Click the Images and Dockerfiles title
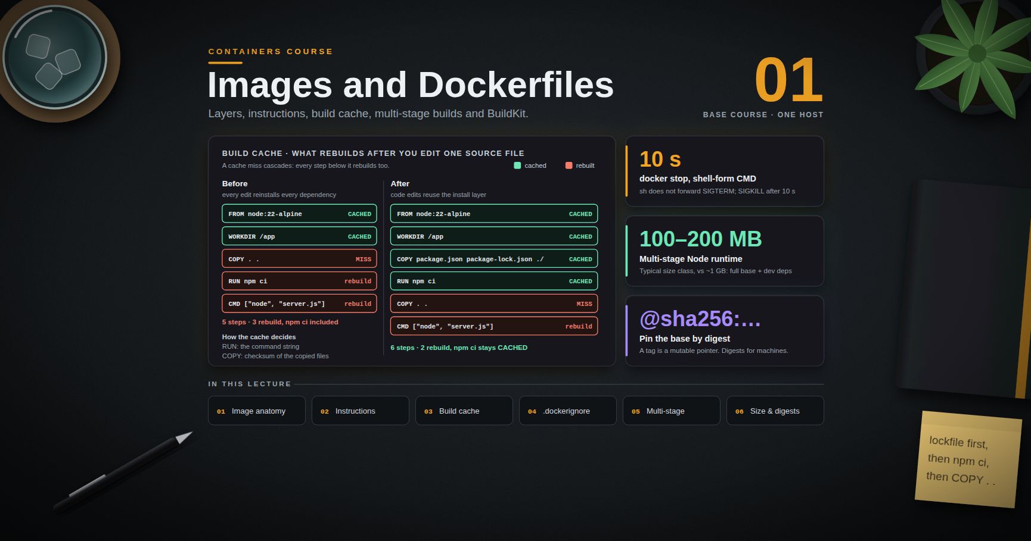 (411, 85)
